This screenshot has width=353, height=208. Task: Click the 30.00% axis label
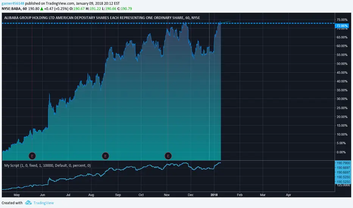coord(342,99)
